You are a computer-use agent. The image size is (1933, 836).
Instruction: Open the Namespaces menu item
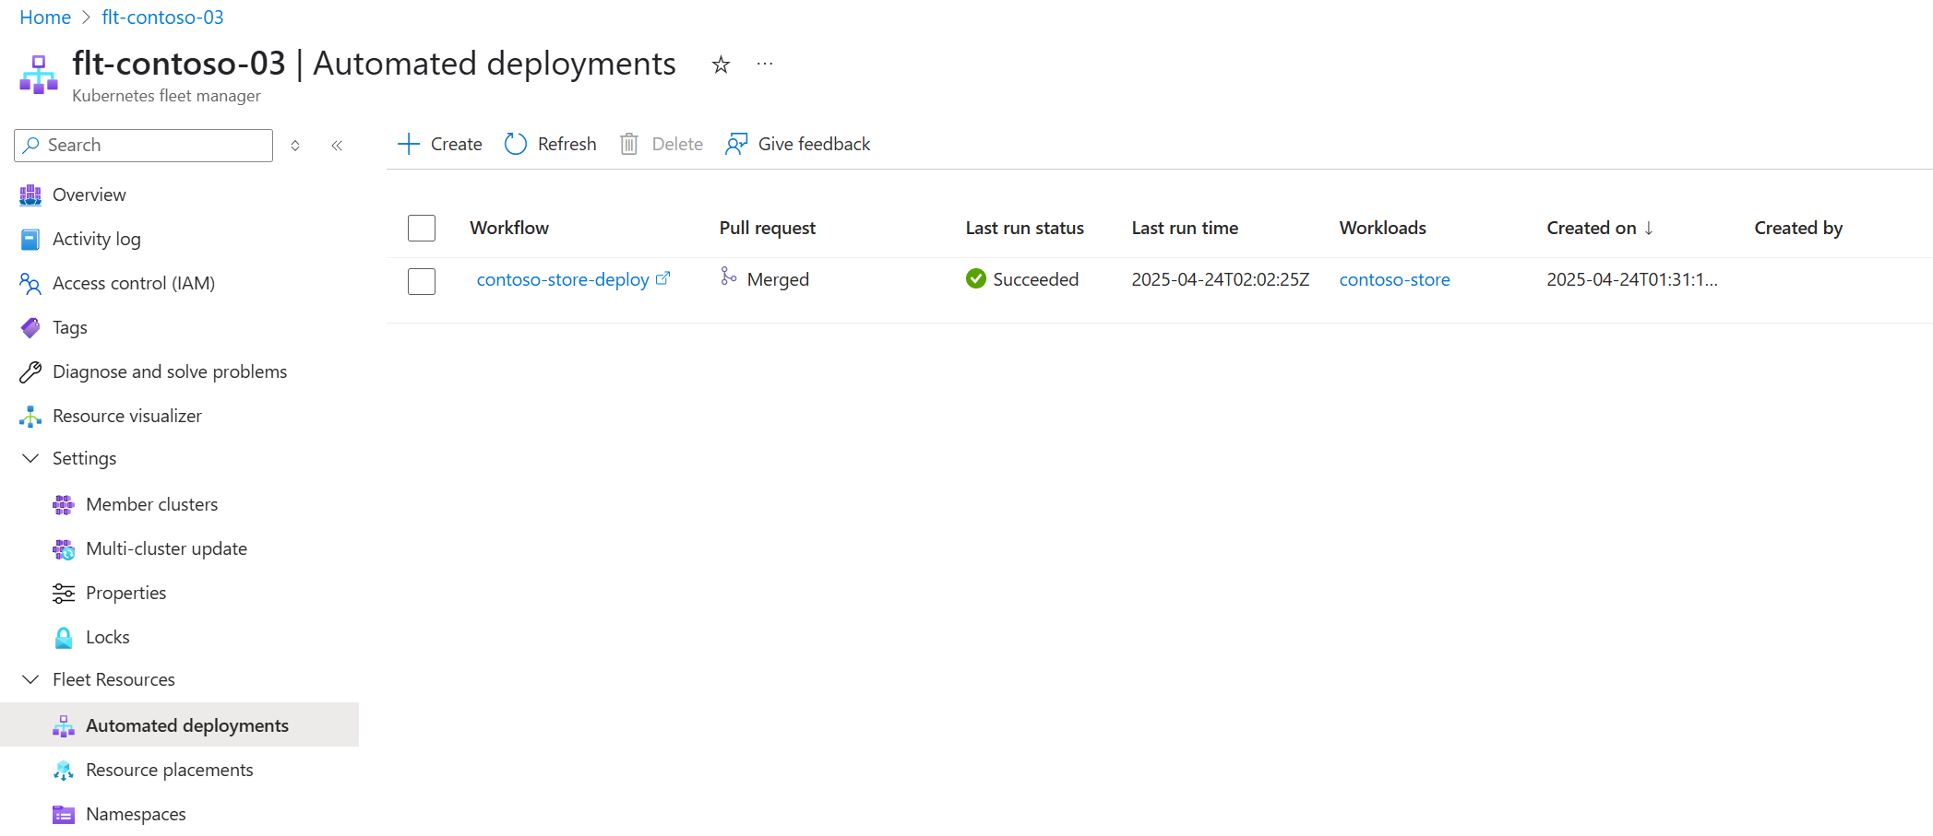120,814
